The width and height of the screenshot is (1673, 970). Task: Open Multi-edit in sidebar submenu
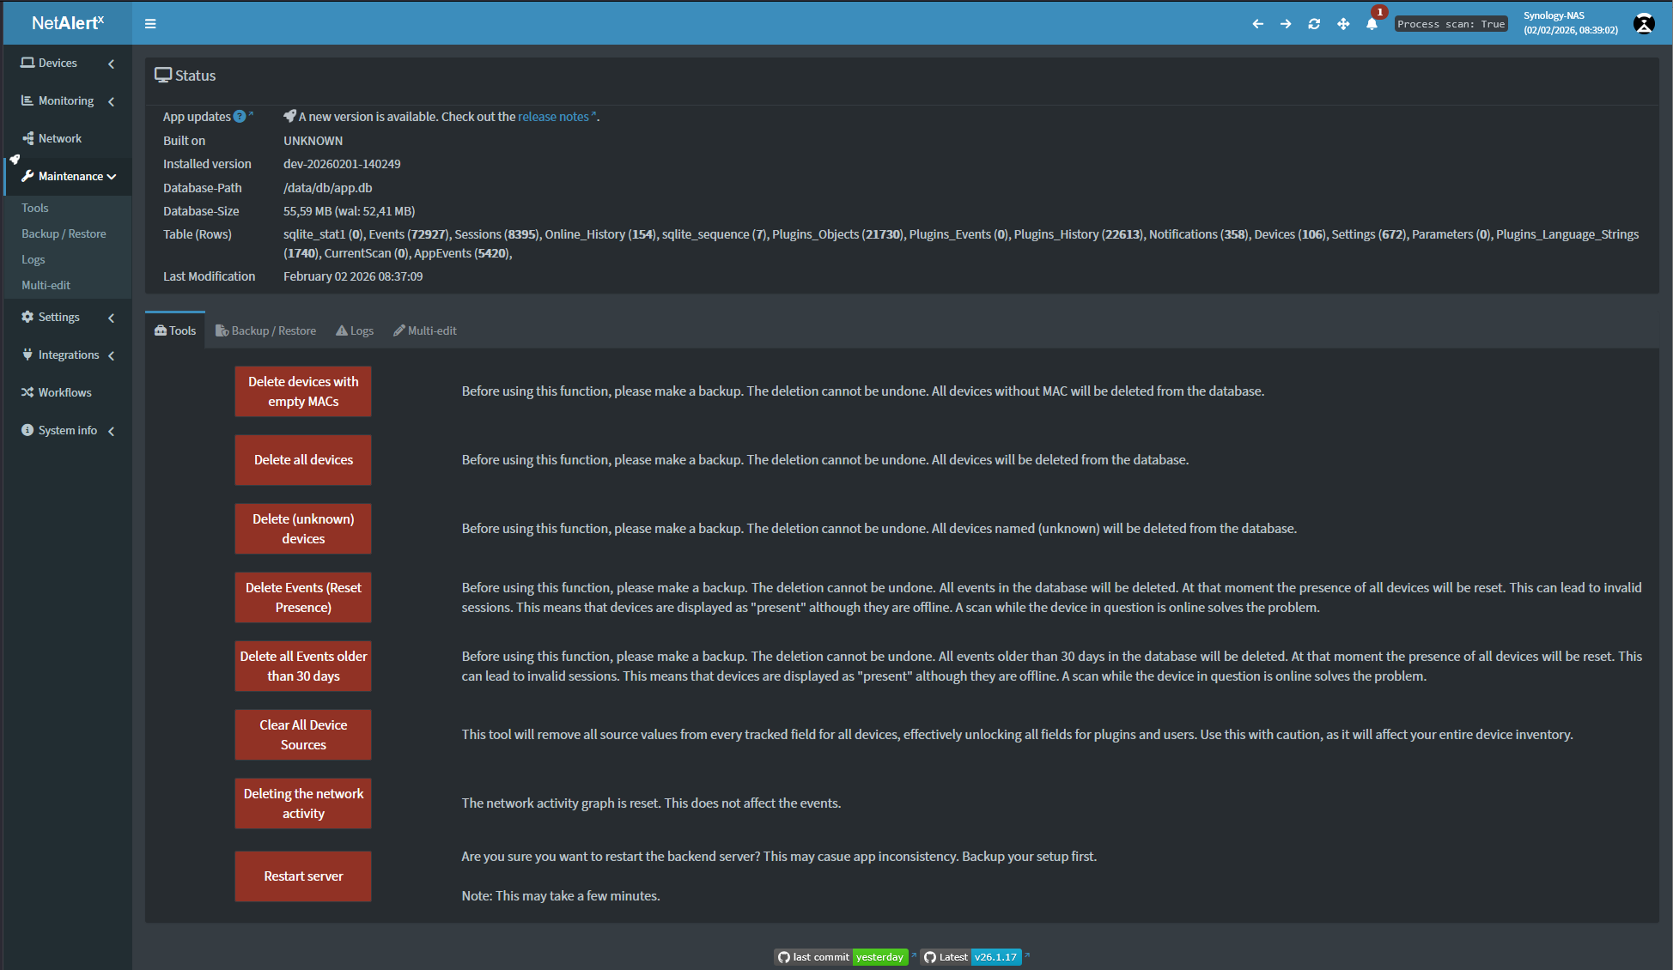click(46, 285)
